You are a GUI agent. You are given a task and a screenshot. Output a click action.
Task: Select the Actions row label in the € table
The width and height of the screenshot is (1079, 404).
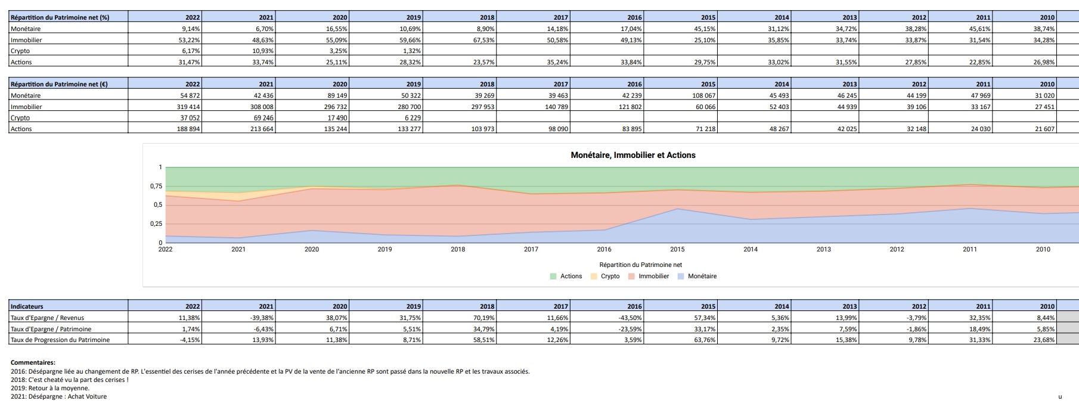tap(68, 129)
